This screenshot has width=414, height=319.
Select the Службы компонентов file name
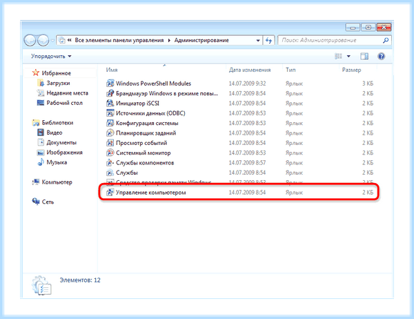click(x=145, y=163)
